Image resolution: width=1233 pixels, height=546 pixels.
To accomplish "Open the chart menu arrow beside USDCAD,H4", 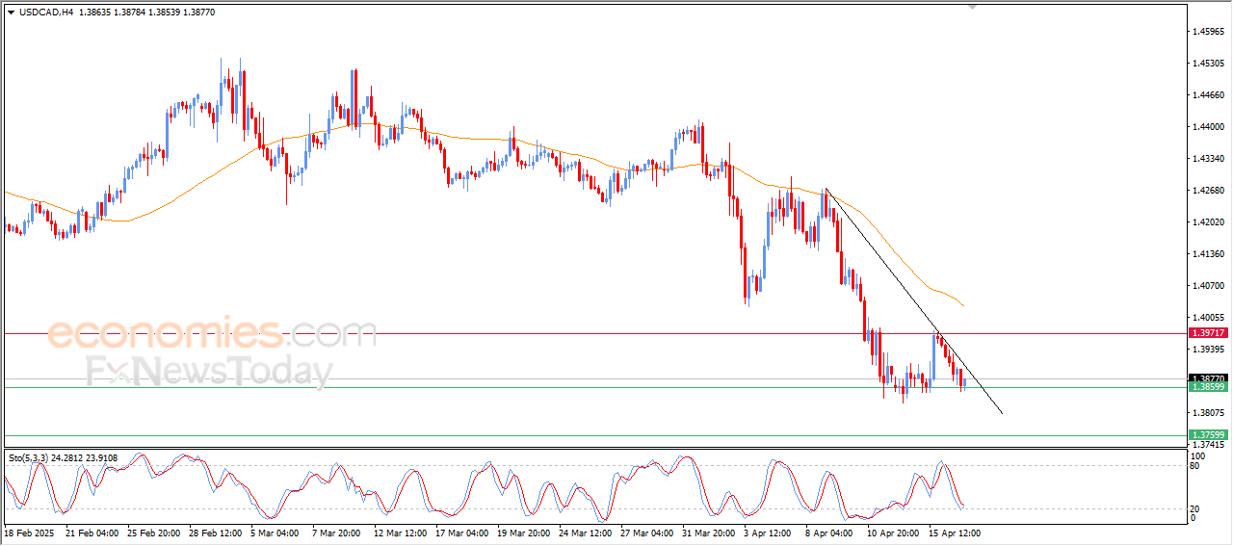I will coord(11,12).
